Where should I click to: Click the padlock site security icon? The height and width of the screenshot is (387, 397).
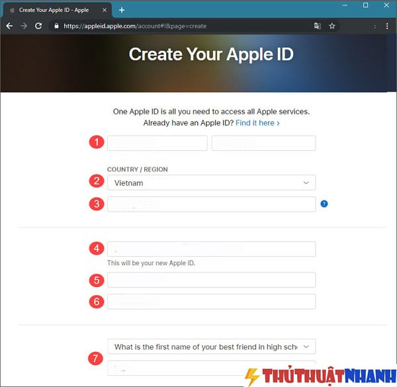pyautogui.click(x=56, y=26)
